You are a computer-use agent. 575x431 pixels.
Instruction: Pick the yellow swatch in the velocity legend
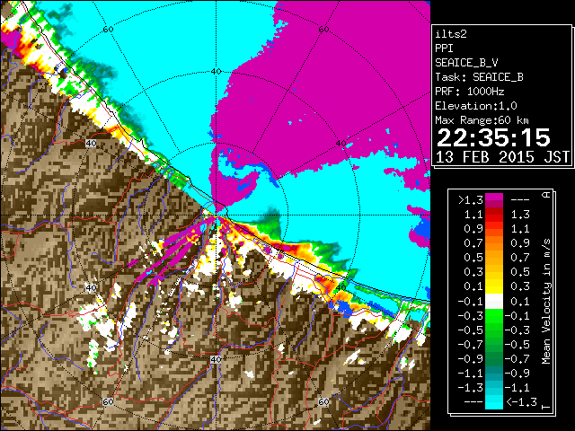493,286
